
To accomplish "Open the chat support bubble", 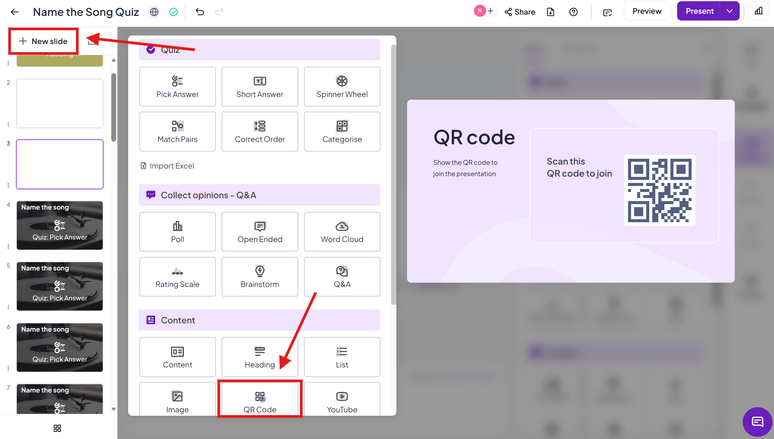I will point(757,422).
